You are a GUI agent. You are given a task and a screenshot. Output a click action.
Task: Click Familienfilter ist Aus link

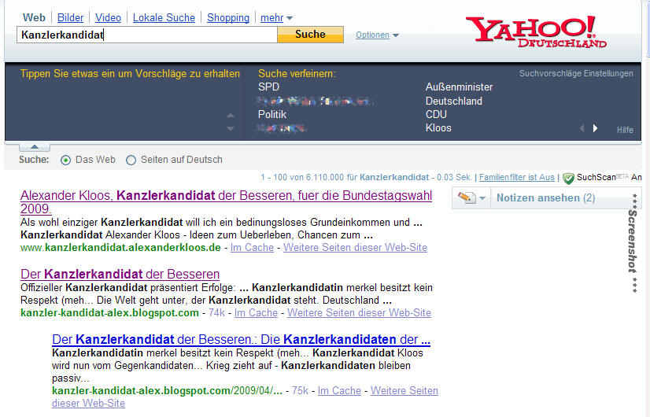516,177
